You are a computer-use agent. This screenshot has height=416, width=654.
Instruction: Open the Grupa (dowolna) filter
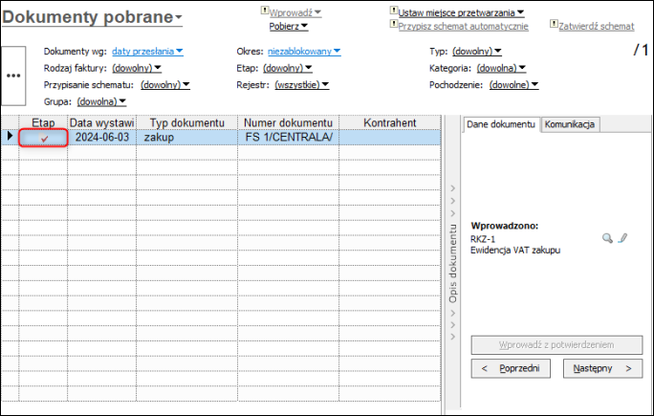click(x=101, y=101)
